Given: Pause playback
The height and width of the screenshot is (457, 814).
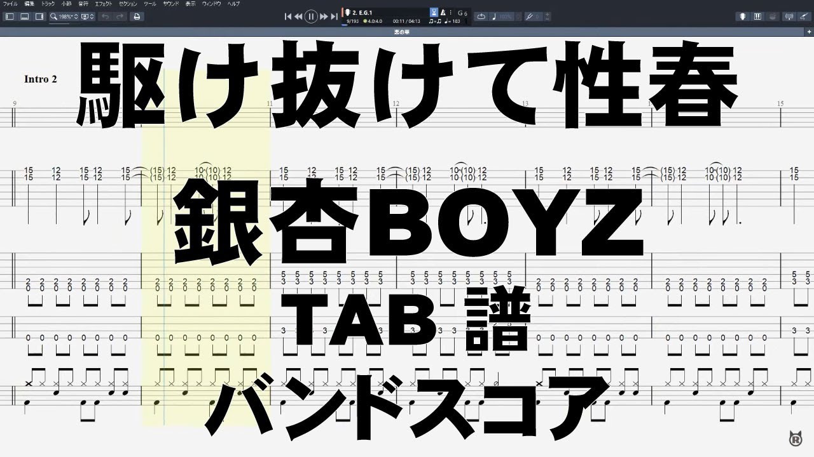Looking at the screenshot, I should coord(311,17).
